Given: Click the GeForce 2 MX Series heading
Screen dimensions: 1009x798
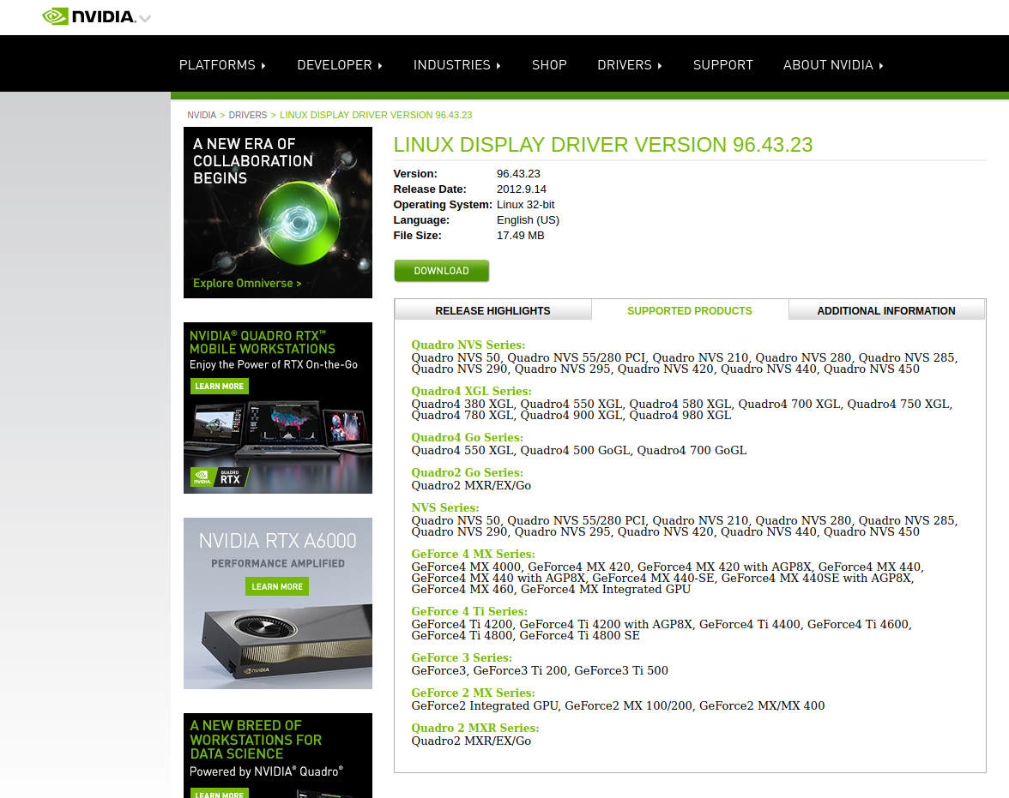Looking at the screenshot, I should [473, 693].
